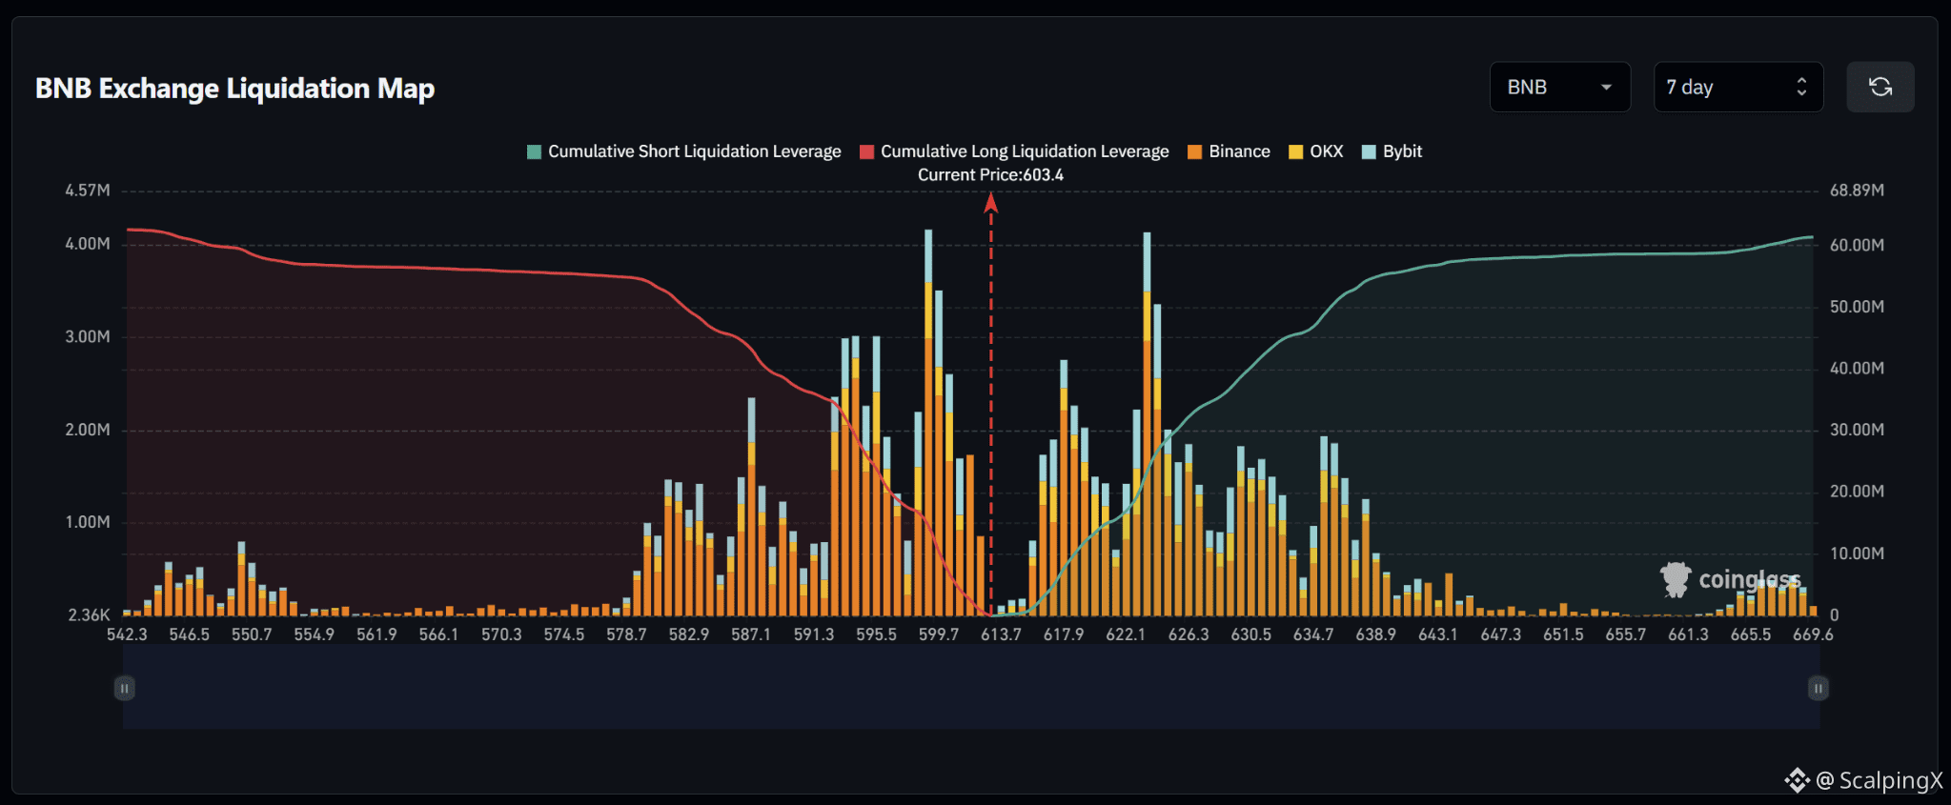Click the 561.9 price axis label

point(376,634)
